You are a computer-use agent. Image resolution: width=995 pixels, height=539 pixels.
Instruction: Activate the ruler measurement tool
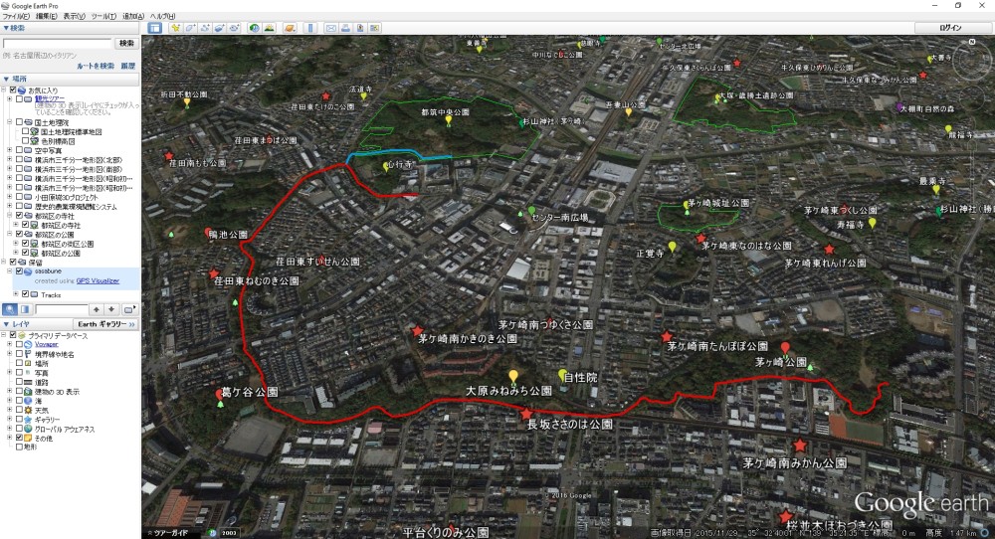pyautogui.click(x=308, y=28)
